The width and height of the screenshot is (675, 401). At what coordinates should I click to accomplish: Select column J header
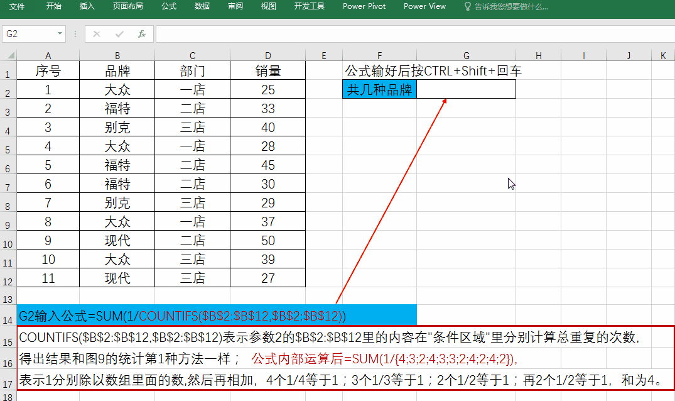[x=629, y=55]
